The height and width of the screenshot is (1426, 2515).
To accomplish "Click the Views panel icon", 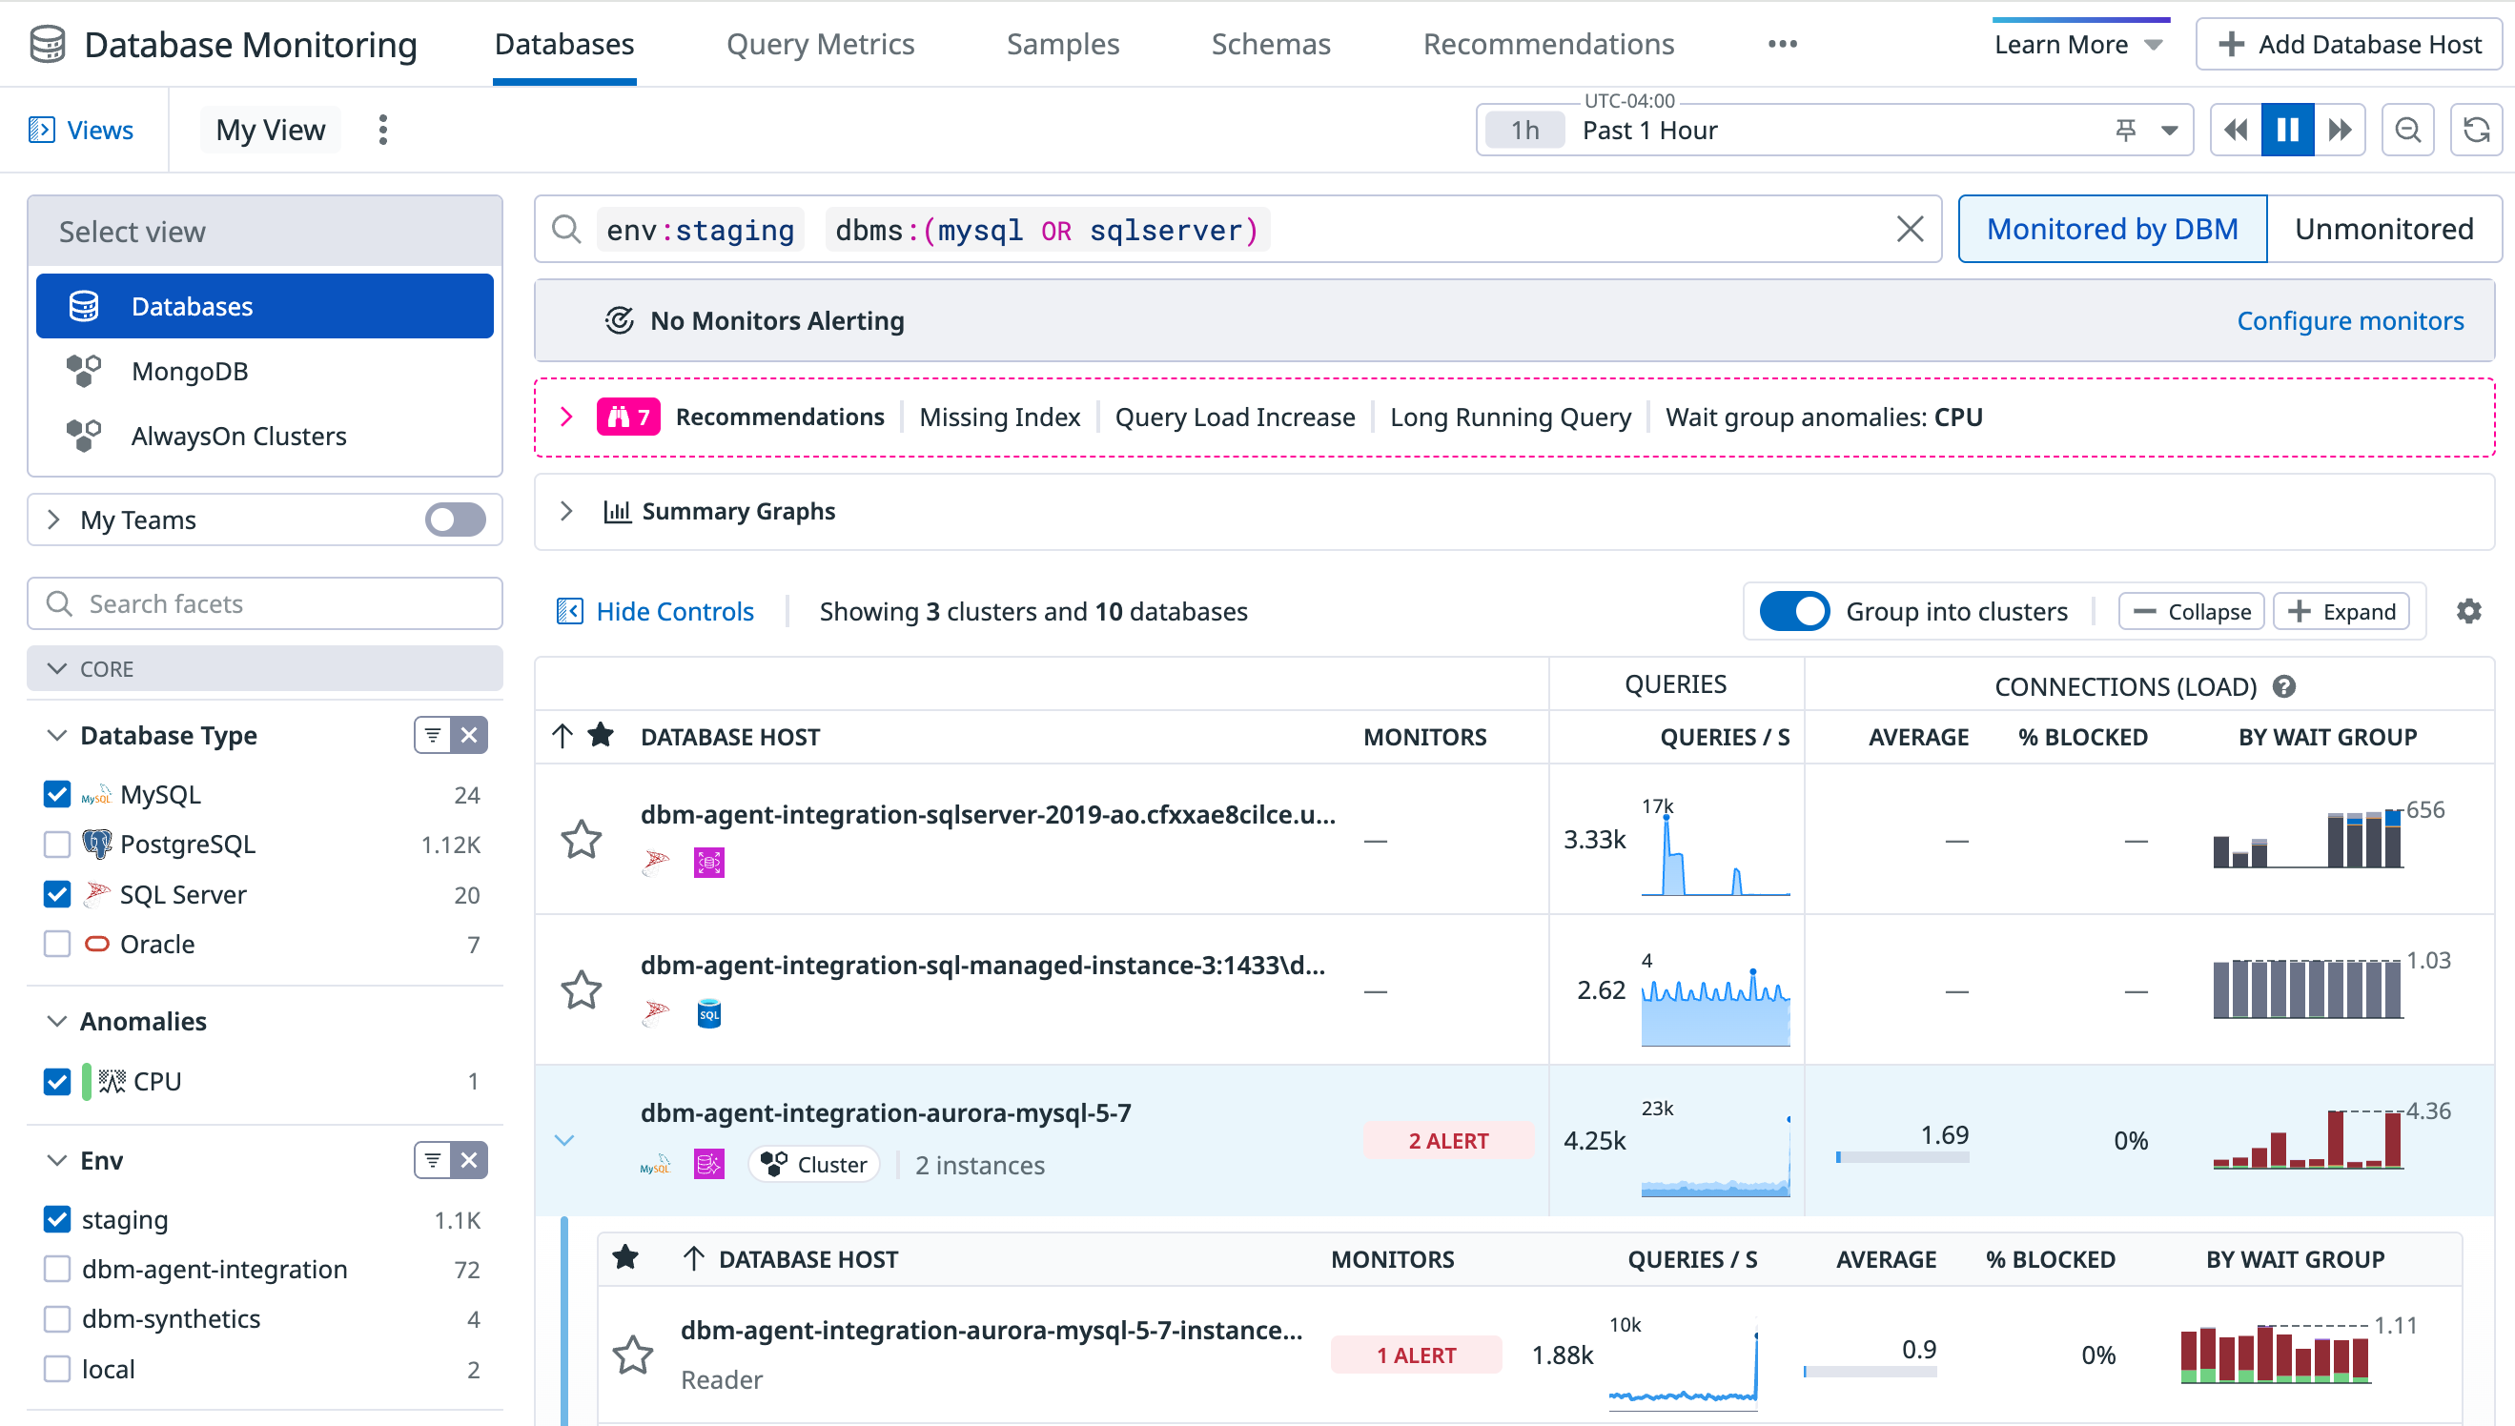I will click(41, 131).
